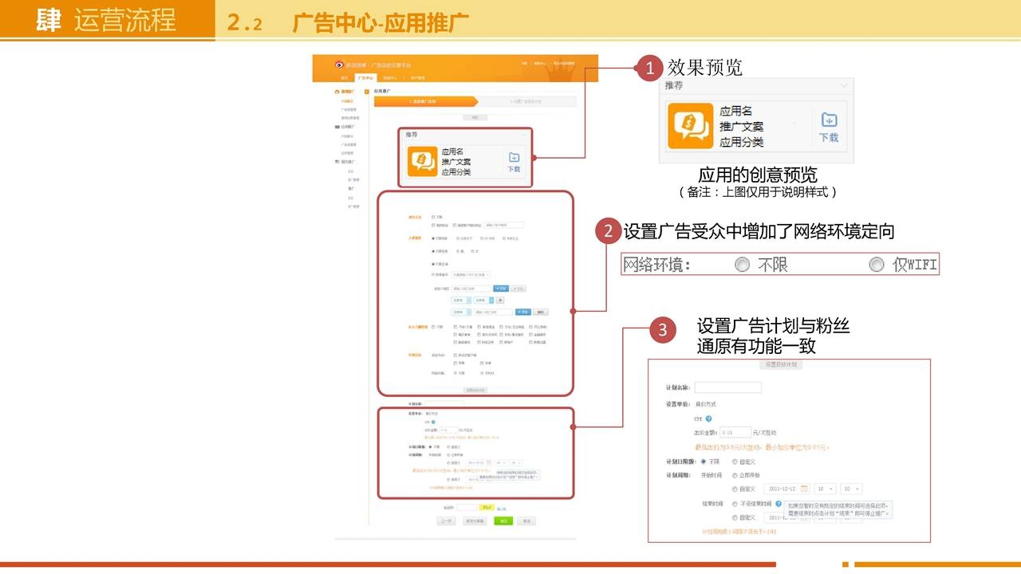Select 立即开始 start time radio button

point(735,475)
